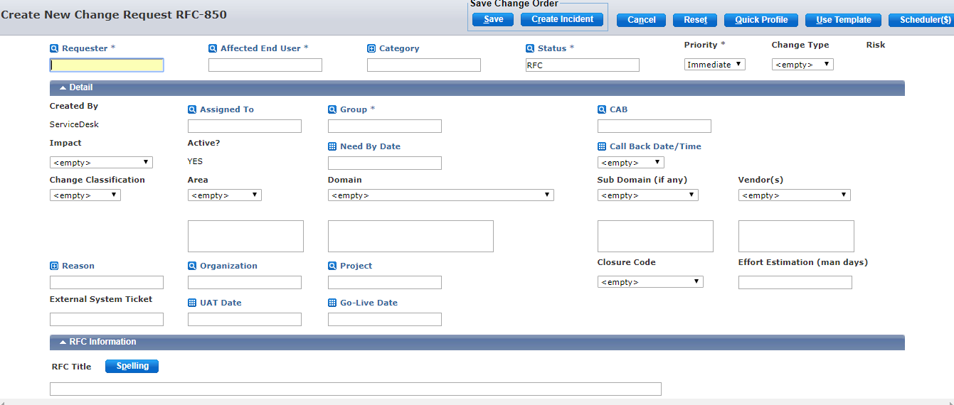Screen dimensions: 954x405
Task: Click the Need By Date input field
Action: click(x=385, y=163)
